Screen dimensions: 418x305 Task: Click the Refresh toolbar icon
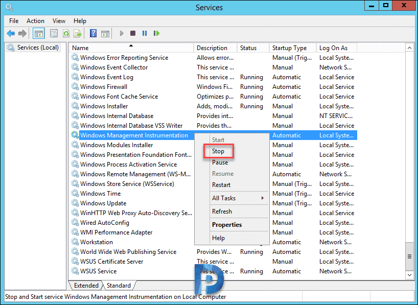tap(66, 34)
